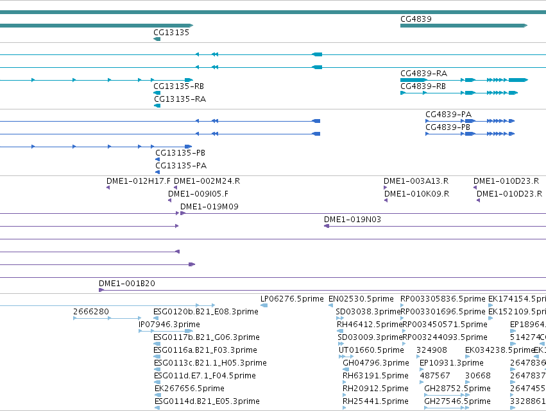Select the CG13135 gene label
This screenshot has height=411, width=546.
tap(171, 32)
